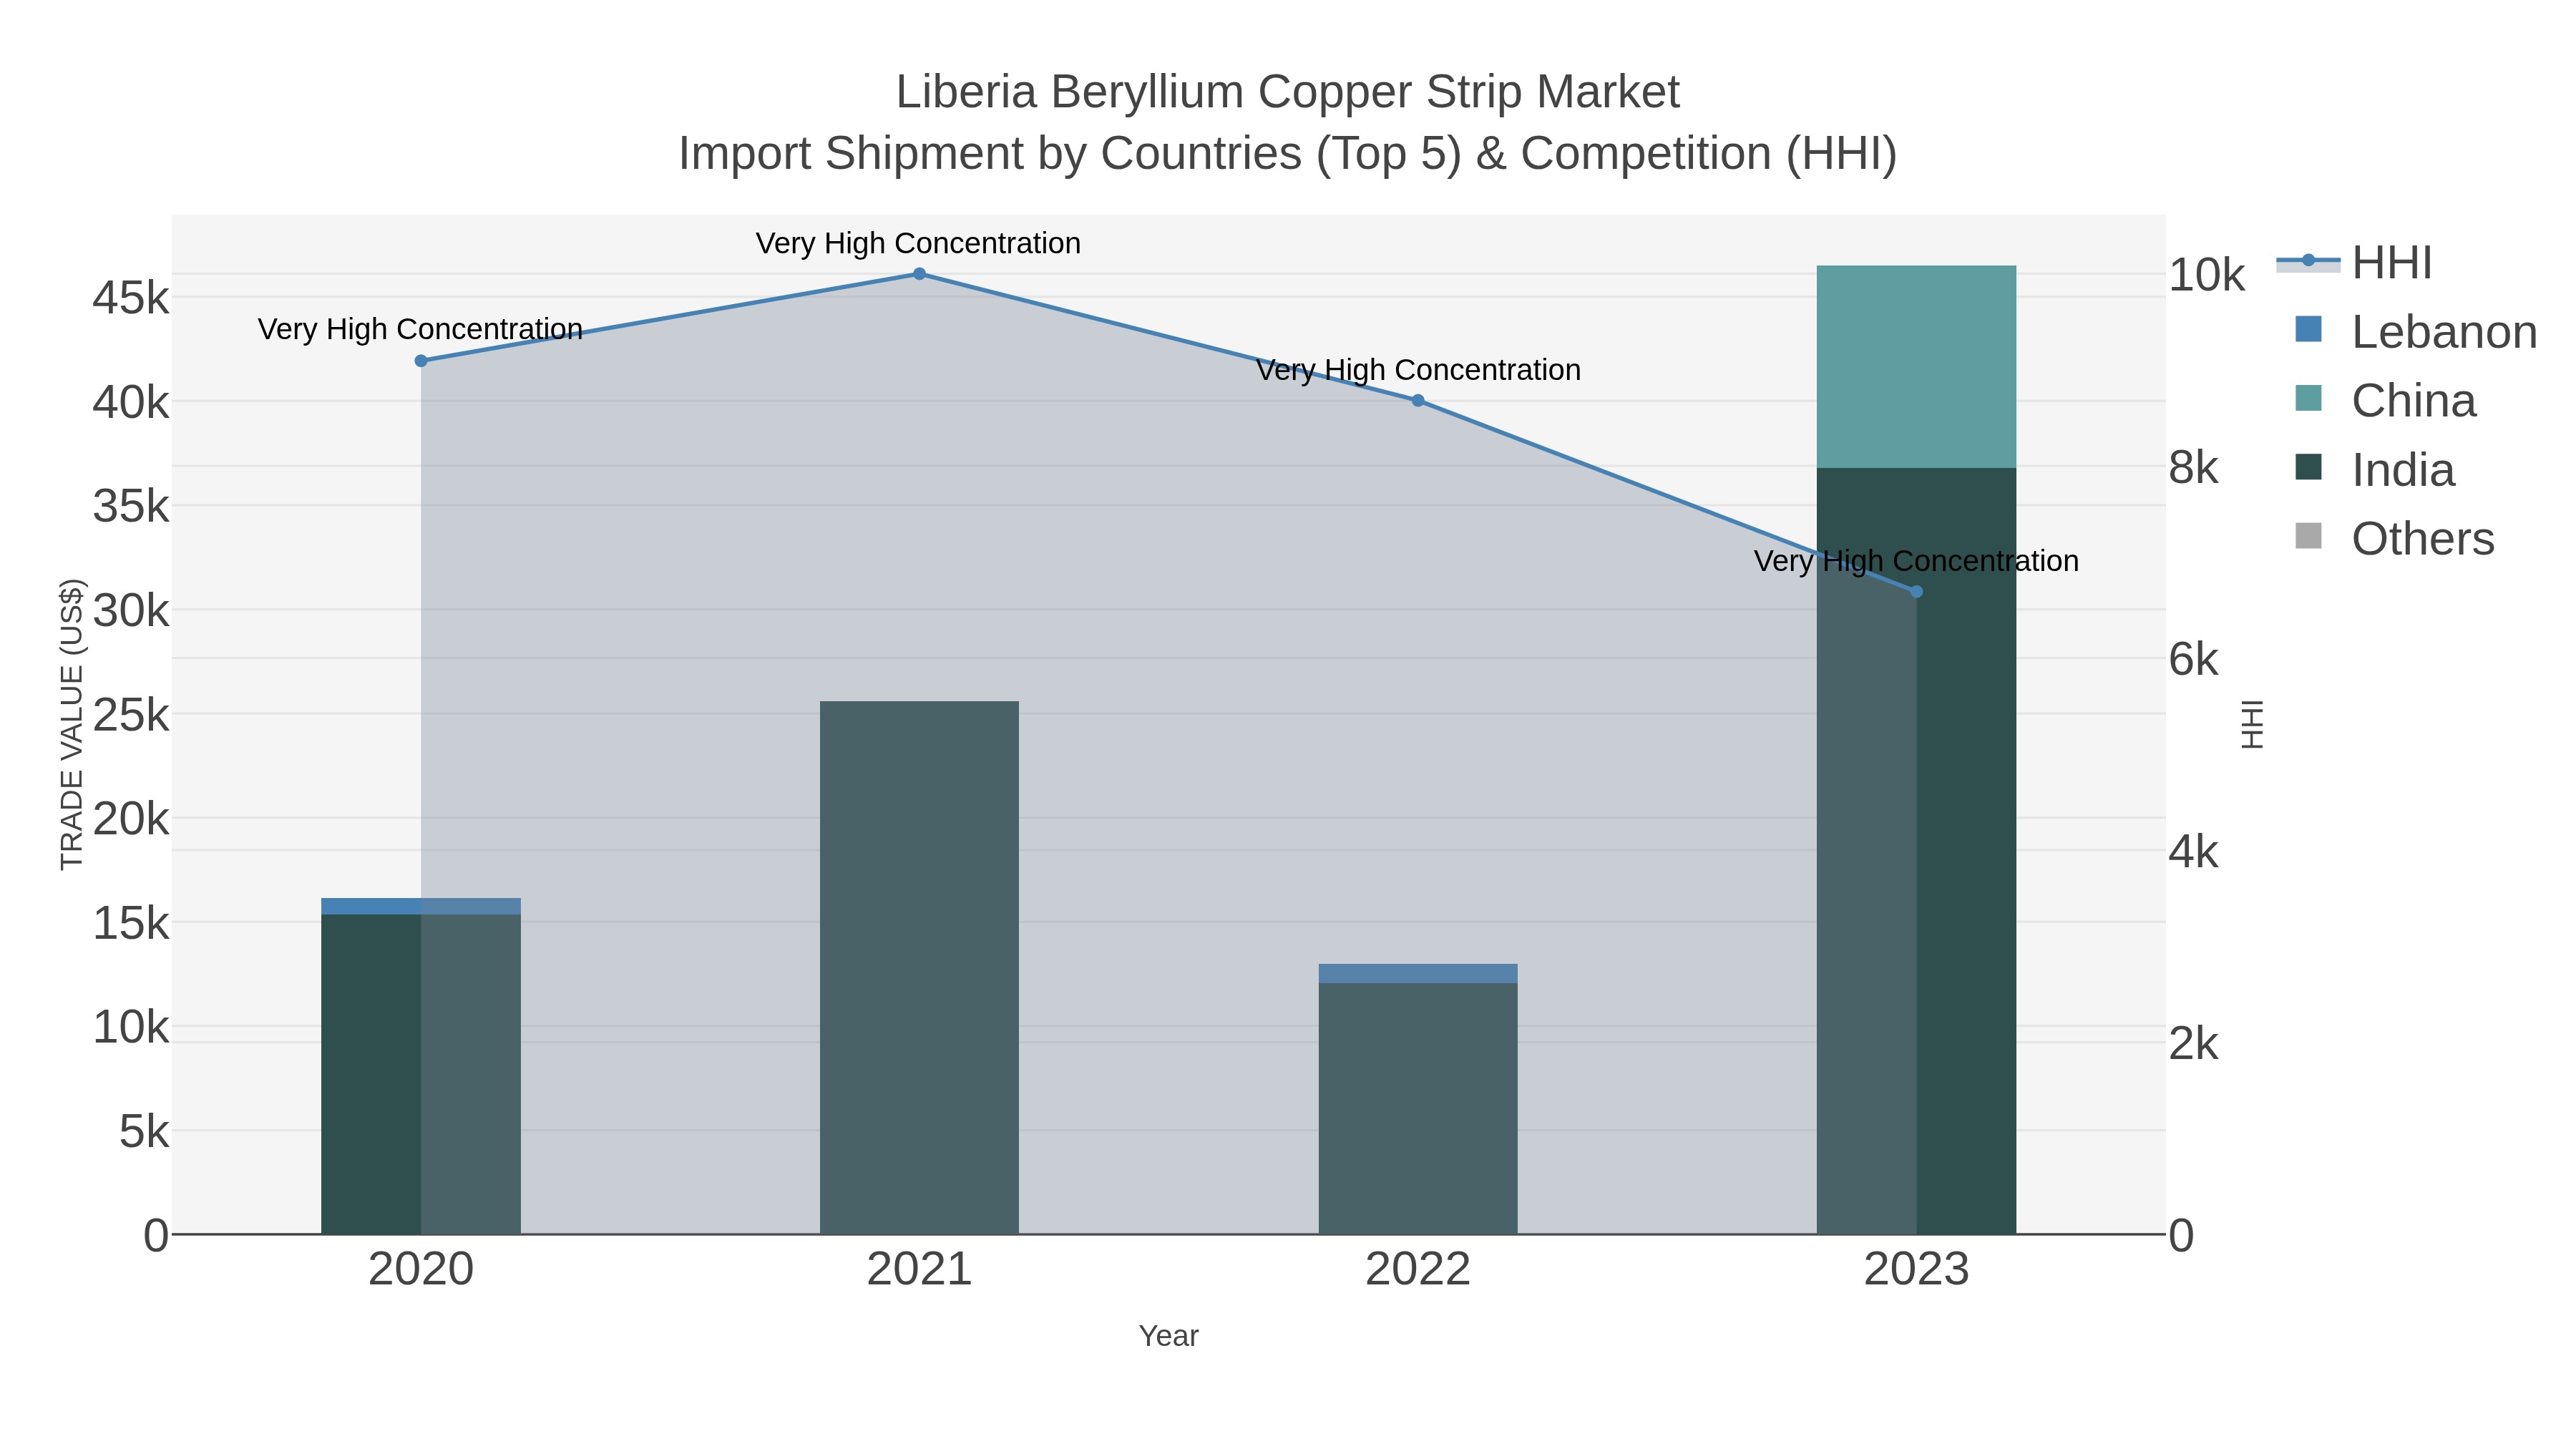Click the Liberia Beryllium Copper Strip Market title
The width and height of the screenshot is (2576, 1449).
(1288, 92)
